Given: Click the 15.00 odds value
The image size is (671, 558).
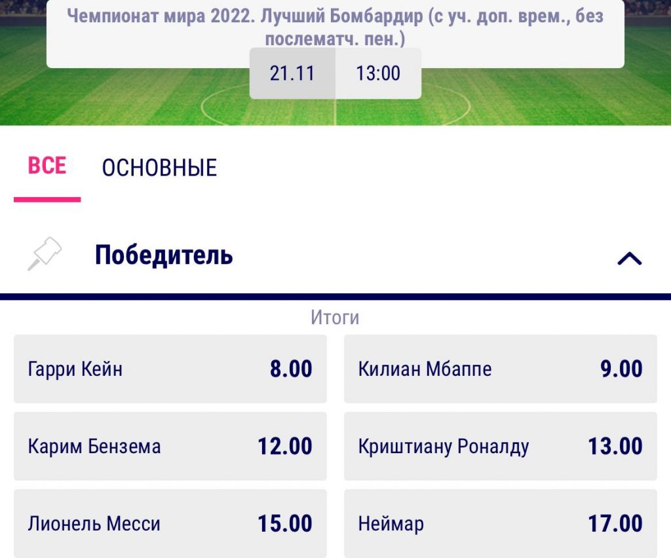Looking at the screenshot, I should pyautogui.click(x=284, y=524).
